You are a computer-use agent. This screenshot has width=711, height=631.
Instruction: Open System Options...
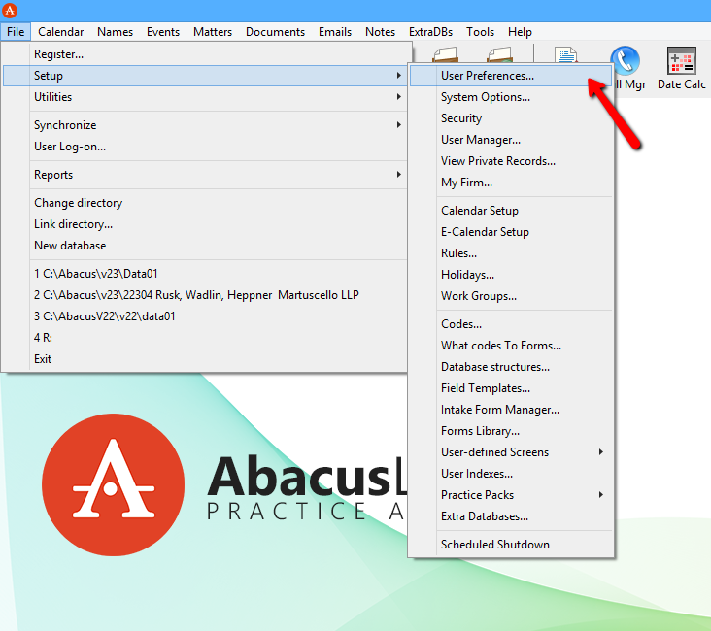click(x=511, y=97)
